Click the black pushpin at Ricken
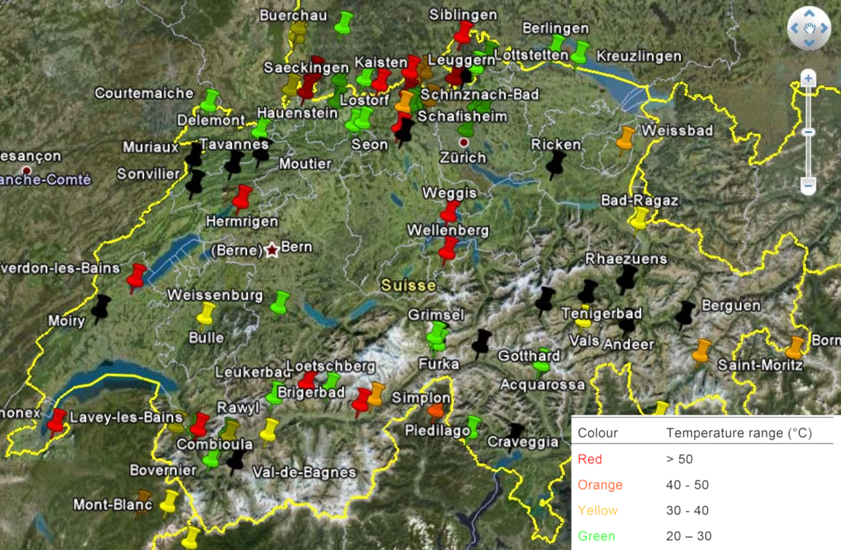Image resolution: width=841 pixels, height=550 pixels. [x=555, y=164]
